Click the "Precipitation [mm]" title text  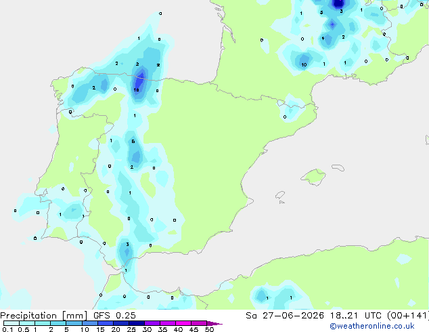[x=43, y=316]
